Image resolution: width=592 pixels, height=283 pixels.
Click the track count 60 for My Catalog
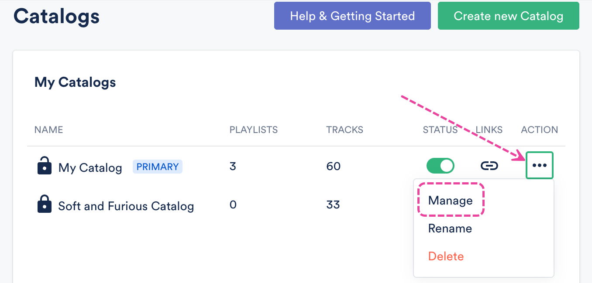pos(334,166)
